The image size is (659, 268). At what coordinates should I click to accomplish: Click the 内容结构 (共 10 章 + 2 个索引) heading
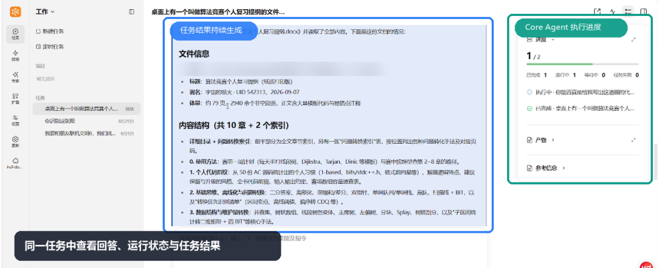click(234, 126)
